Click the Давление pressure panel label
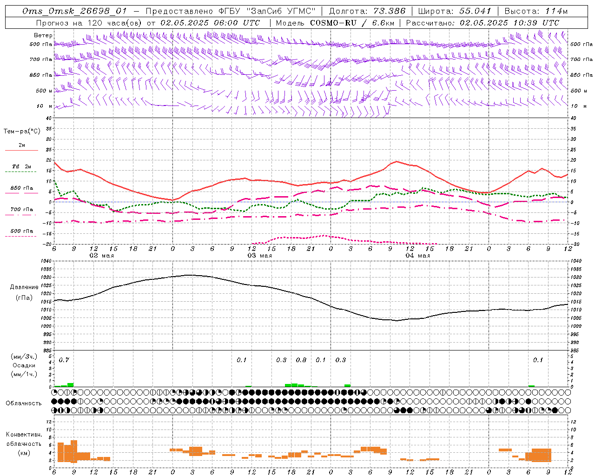The height and width of the screenshot is (476, 595). [x=24, y=287]
